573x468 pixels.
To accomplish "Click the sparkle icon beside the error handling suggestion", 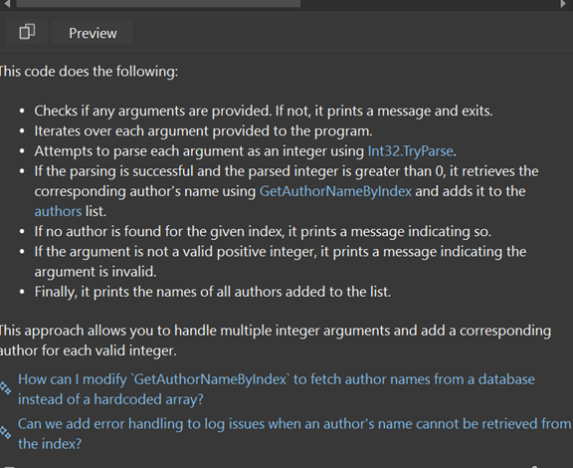I will coord(5,432).
